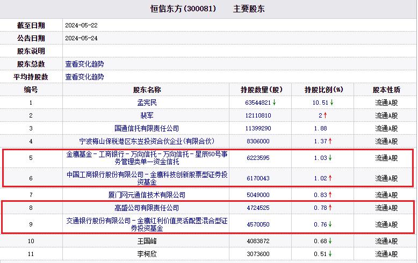Screen dimensions: 418x263
Task: Open 金鹰红利价值灵活配置混合型 fund link
Action: [147, 224]
